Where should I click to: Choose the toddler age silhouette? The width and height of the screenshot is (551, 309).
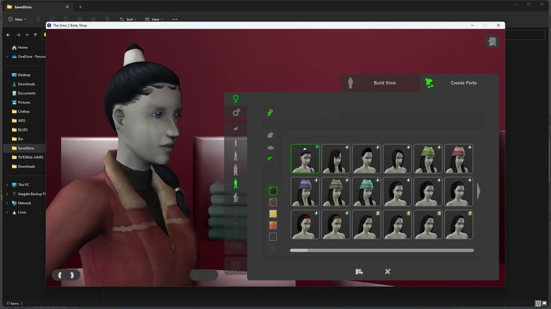pos(235,129)
